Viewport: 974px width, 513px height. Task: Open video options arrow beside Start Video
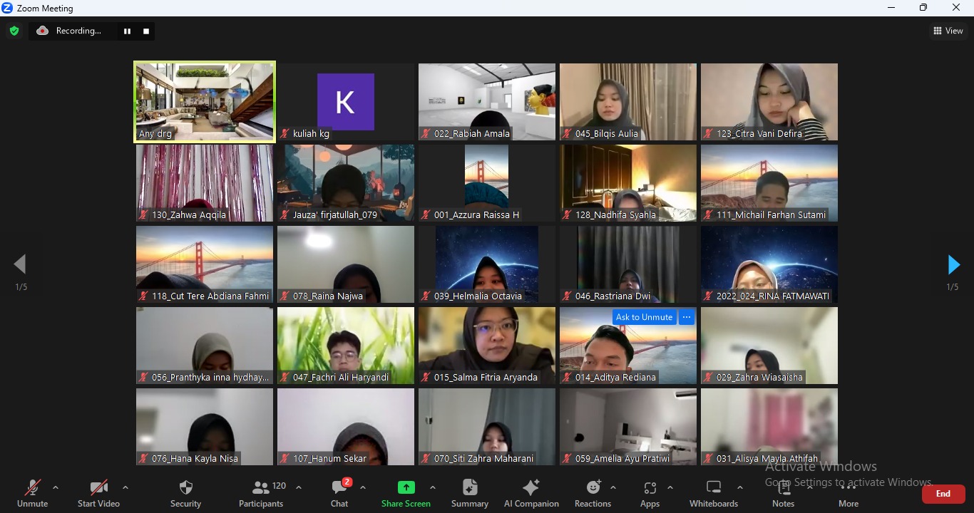[x=125, y=488]
